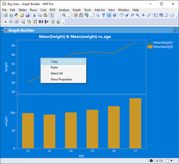Image resolution: width=179 pixels, height=164 pixels.
Task: Open dropdown arrow beside status bar checkbox
Action: [171, 160]
